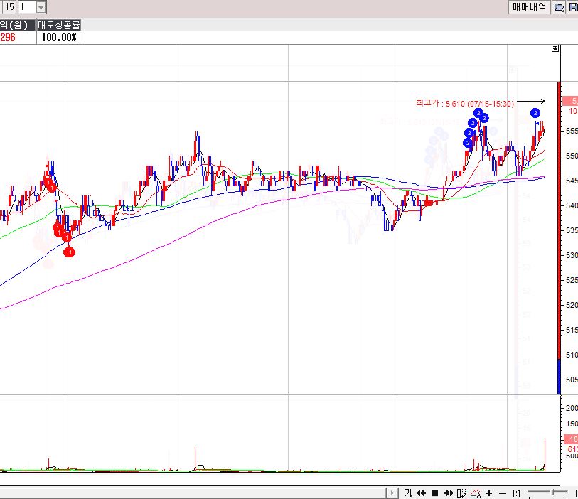Save with the floppy disk icon
The height and width of the screenshot is (499, 578).
(573, 7)
